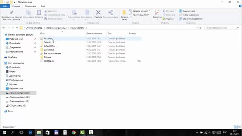The image size is (242, 136).
Task: Click Этот компьютер in breadcrumb path
Action: click(x=34, y=28)
